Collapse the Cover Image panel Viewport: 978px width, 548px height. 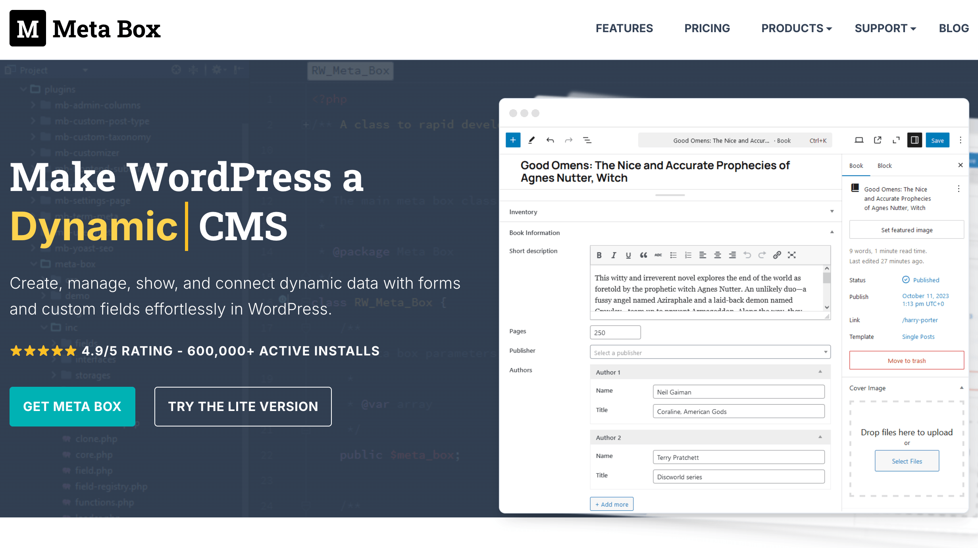(x=961, y=388)
